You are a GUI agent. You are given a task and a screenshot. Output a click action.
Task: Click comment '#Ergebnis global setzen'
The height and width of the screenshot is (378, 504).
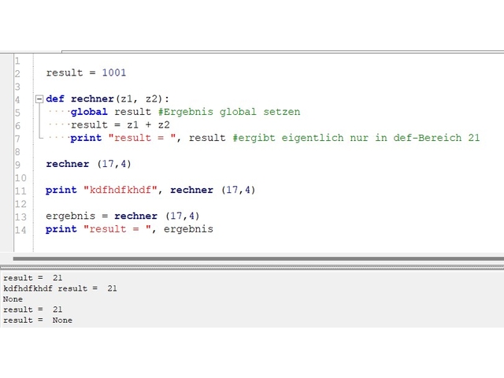tap(229, 112)
